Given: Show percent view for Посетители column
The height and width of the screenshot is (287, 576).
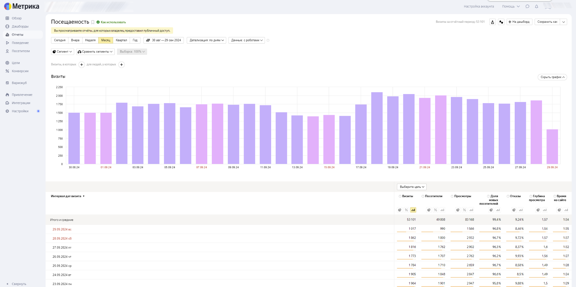Looking at the screenshot, I should point(435,210).
